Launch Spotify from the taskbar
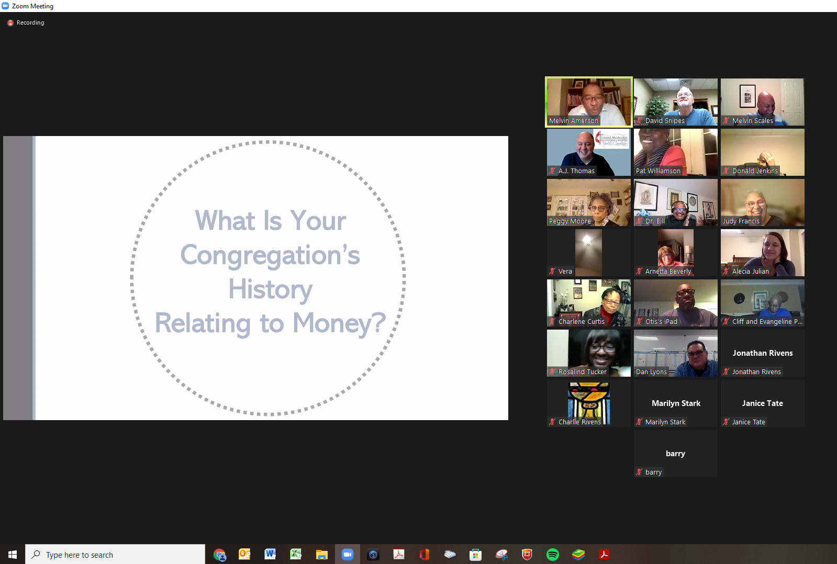 click(x=553, y=555)
